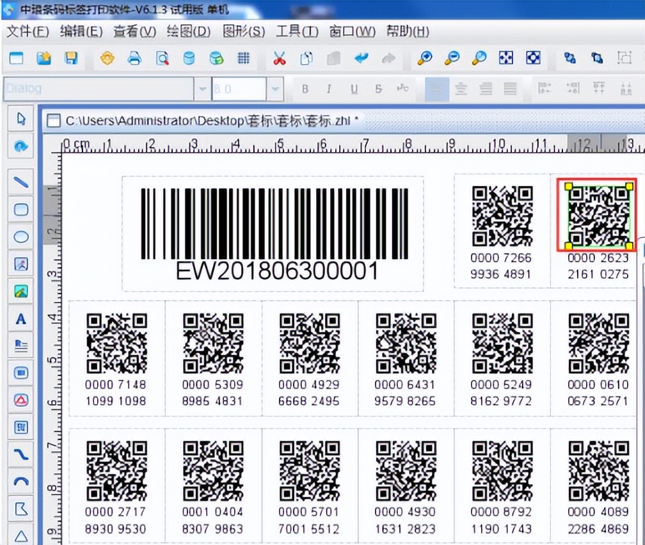
Task: Select QR code labeled 0000 5309
Action: (213, 344)
